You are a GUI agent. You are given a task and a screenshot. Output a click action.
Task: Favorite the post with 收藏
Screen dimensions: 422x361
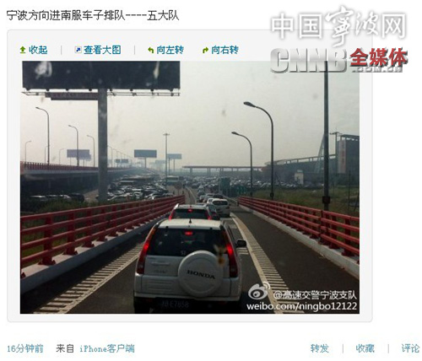coord(365,348)
